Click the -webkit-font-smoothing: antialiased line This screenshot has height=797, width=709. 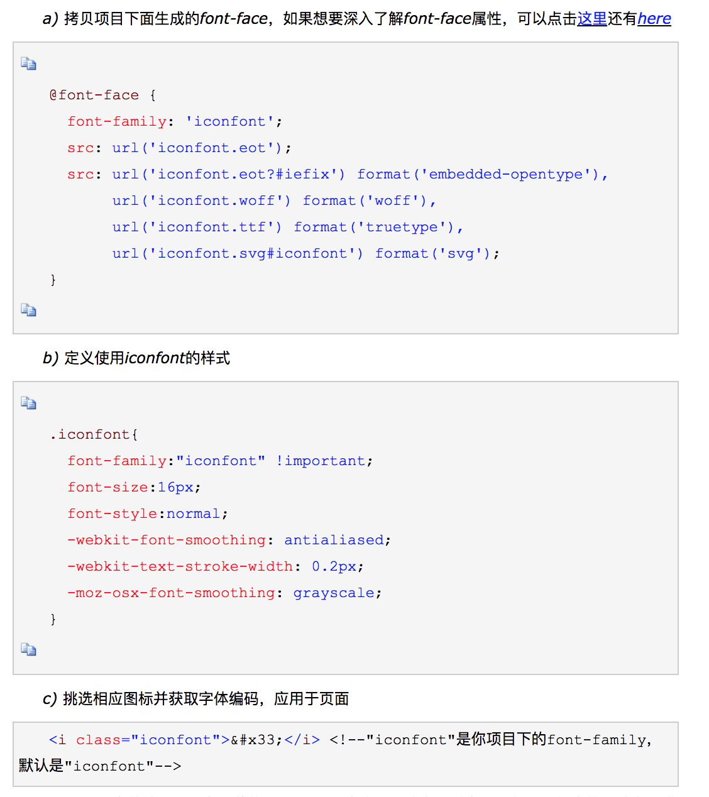[x=229, y=540]
